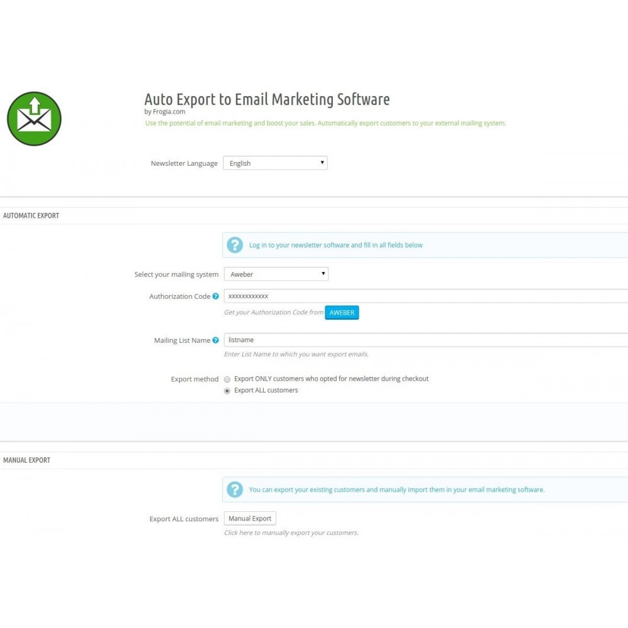The image size is (628, 628).
Task: Click the 'You can export your existing customers' notice
Action: tap(396, 489)
